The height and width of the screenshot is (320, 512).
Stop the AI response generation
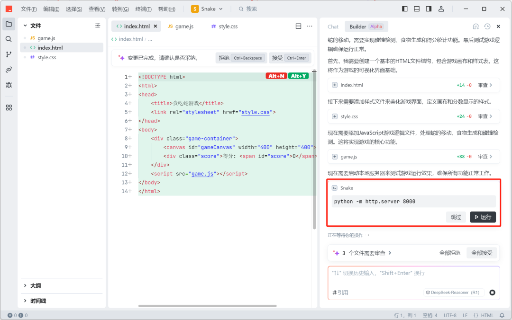pyautogui.click(x=492, y=293)
